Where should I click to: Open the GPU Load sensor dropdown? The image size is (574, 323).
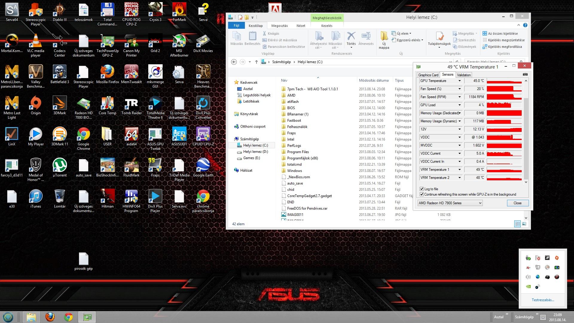pos(459,105)
